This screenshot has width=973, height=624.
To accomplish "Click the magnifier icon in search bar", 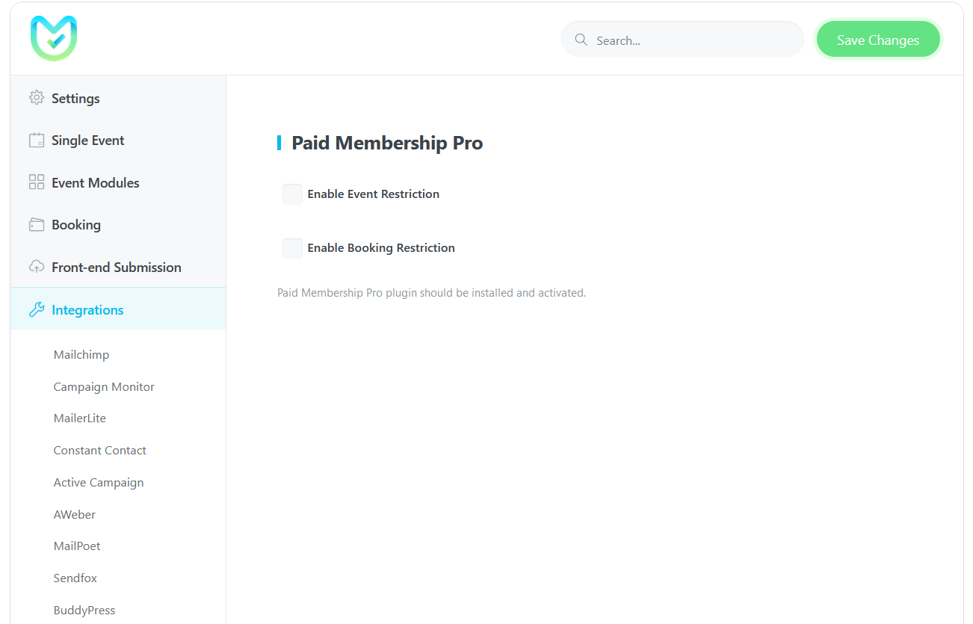I will 581,40.
